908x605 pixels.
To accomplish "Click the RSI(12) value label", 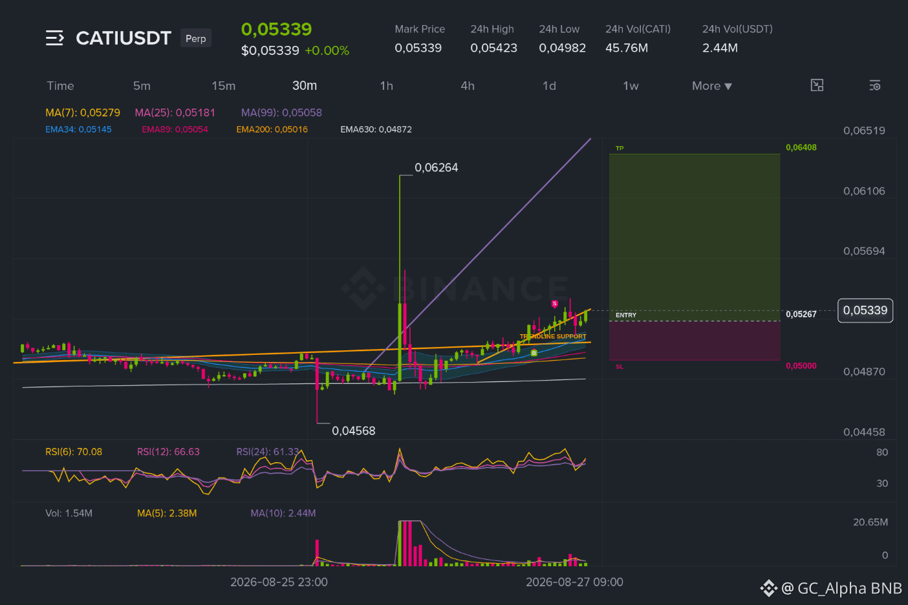I will [x=168, y=452].
